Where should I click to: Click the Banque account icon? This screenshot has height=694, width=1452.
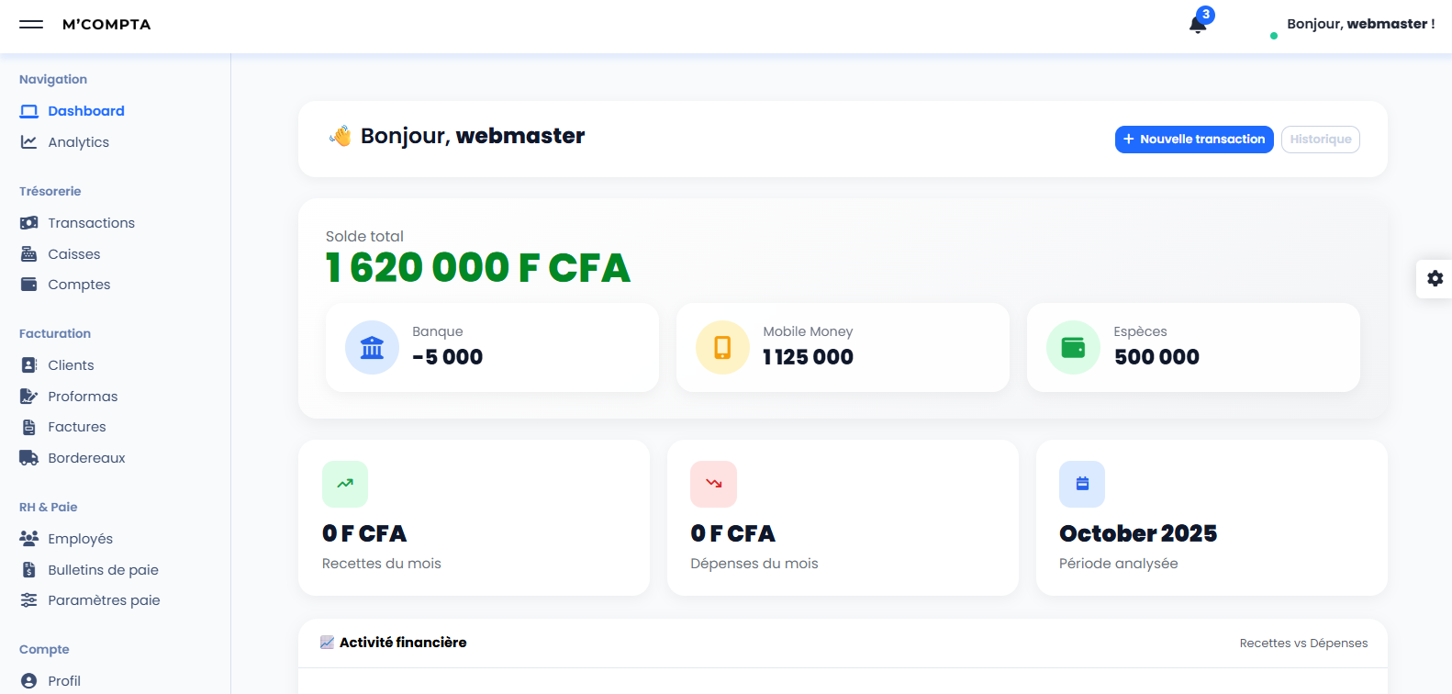click(x=372, y=348)
